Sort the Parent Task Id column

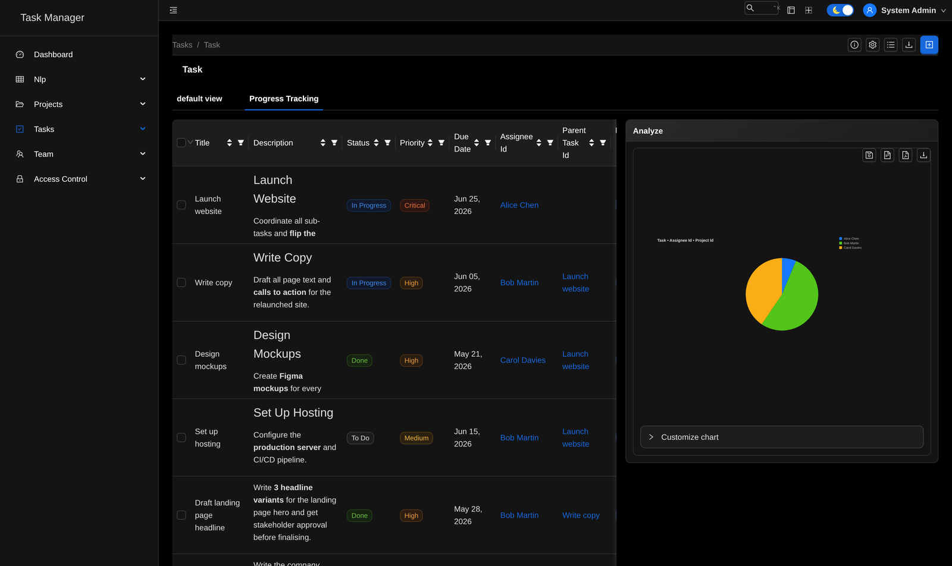(x=591, y=143)
